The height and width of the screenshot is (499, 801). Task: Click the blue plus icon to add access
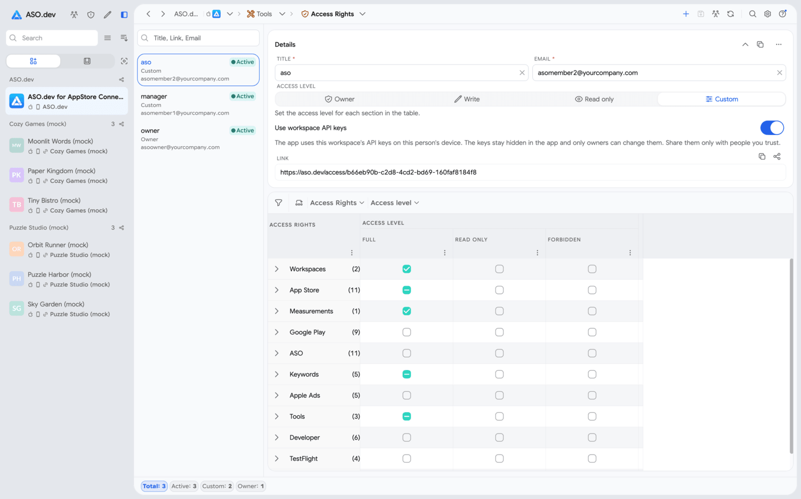[x=686, y=14]
